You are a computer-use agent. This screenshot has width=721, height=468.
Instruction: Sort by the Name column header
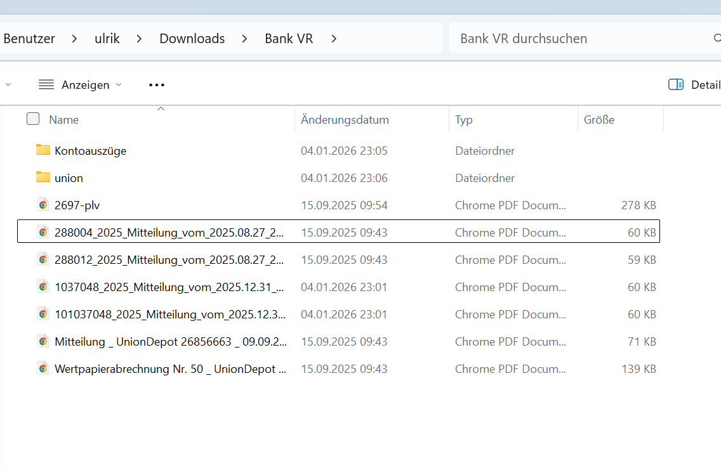[64, 119]
